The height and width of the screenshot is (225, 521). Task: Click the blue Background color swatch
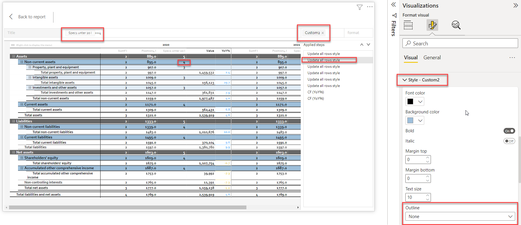pos(410,120)
